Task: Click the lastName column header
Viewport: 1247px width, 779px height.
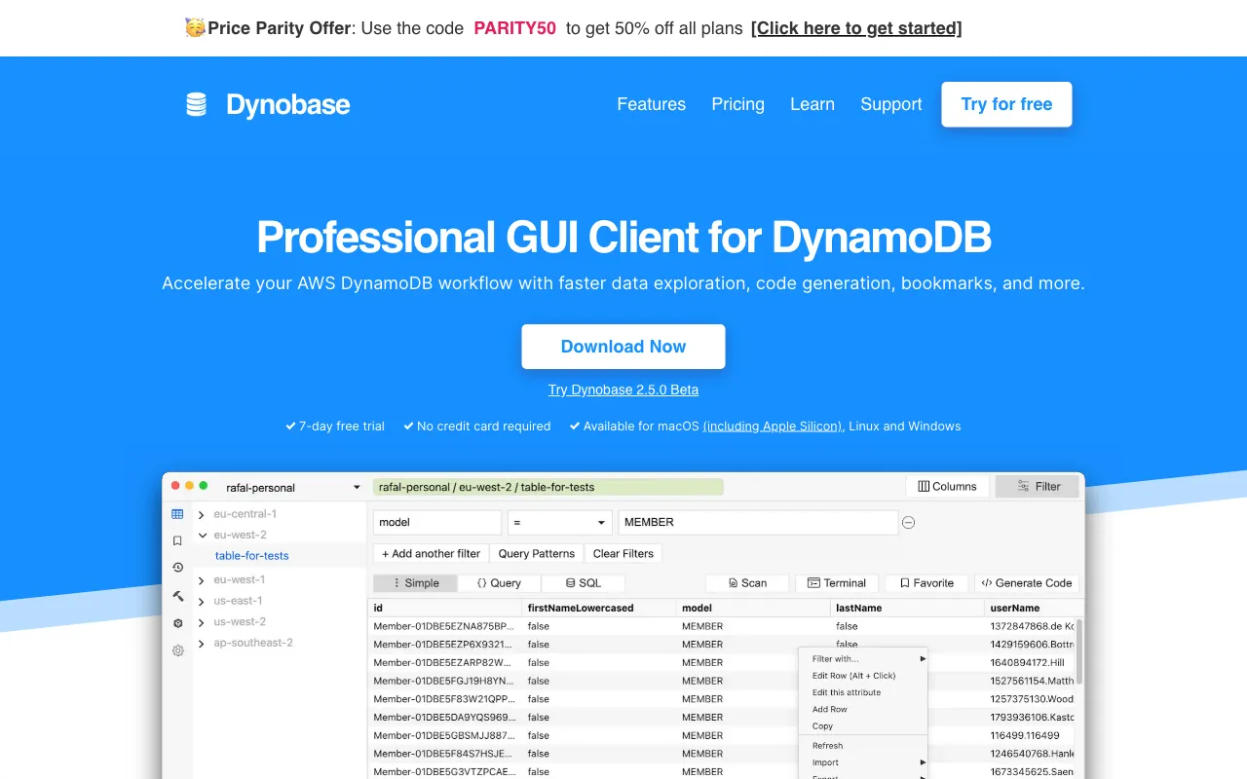Action: (x=909, y=608)
